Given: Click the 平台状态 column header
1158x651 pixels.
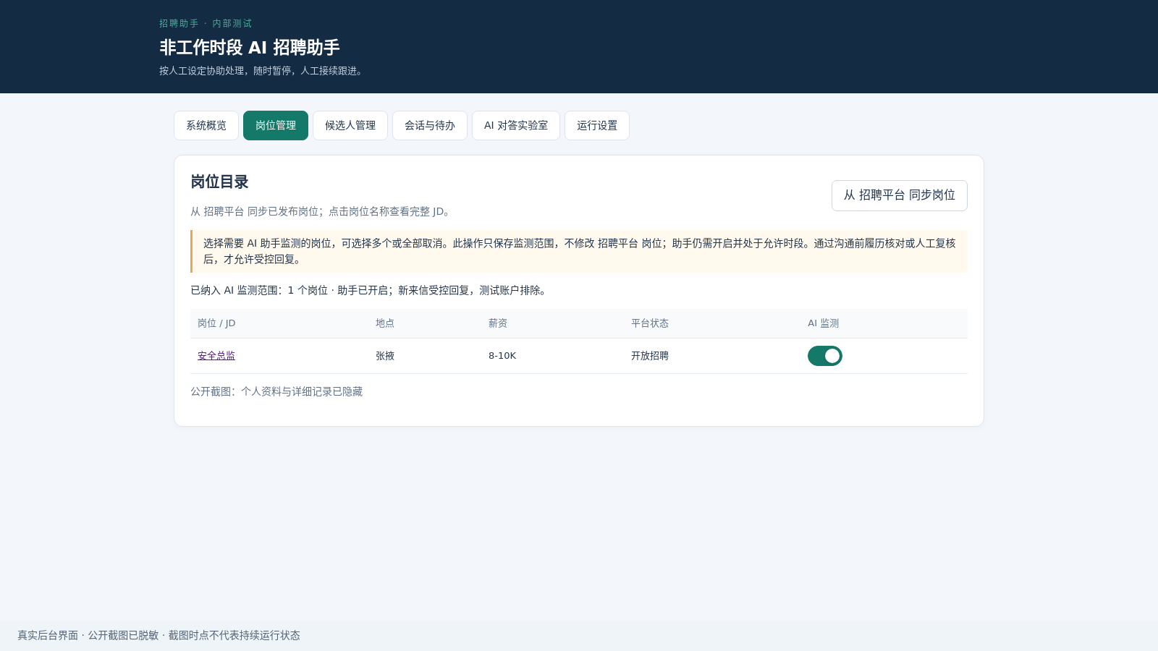Looking at the screenshot, I should [650, 323].
